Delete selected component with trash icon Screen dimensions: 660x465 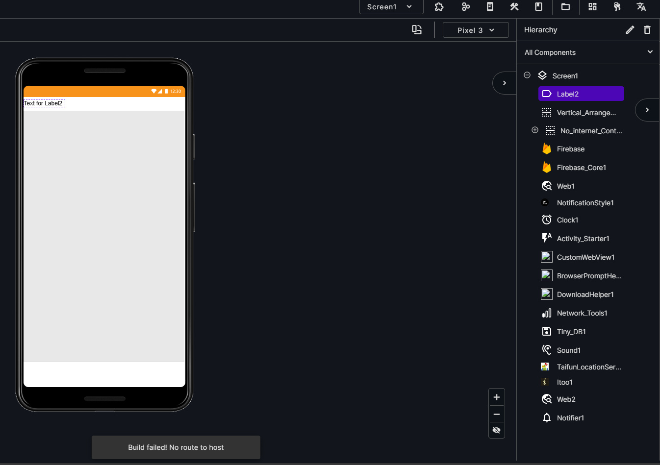647,30
